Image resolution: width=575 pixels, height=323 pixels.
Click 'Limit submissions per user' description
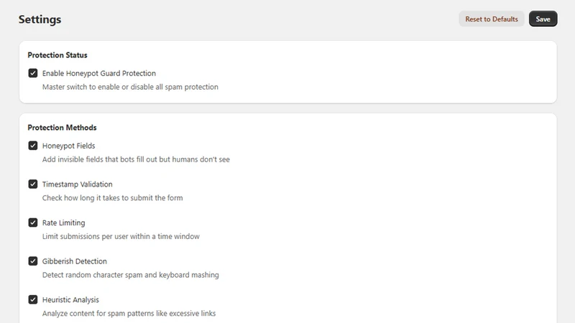pos(121,237)
